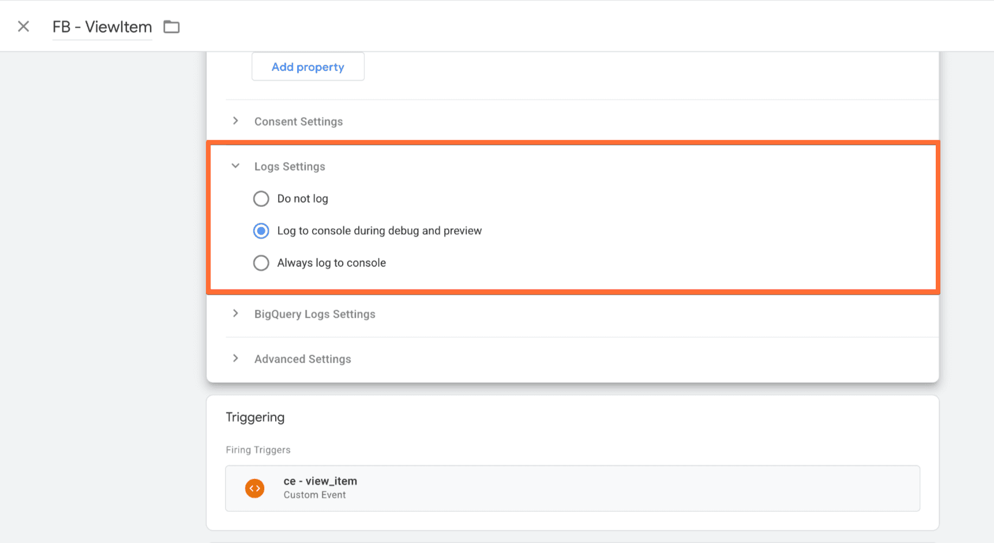Select Always log to console
The image size is (994, 543).
[x=261, y=263]
